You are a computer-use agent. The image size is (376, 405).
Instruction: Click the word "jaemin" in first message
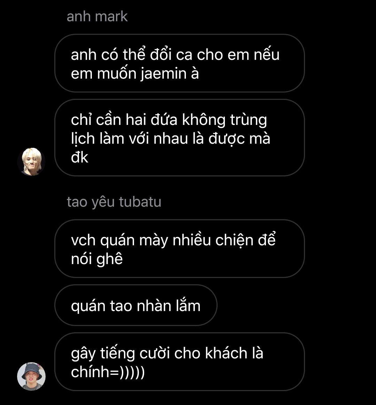(x=164, y=74)
